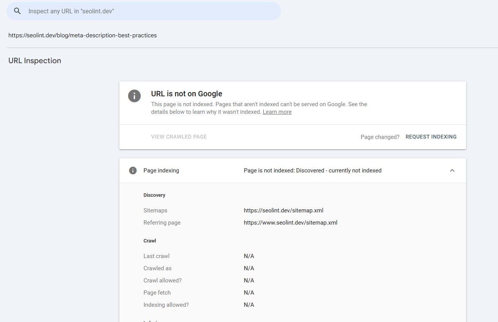The width and height of the screenshot is (498, 322).
Task: Click the URL Inspection page title
Action: (35, 61)
